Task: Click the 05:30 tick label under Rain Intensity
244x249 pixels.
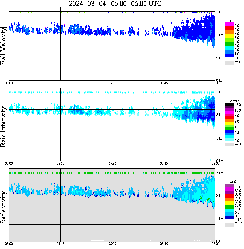Action: click(x=112, y=164)
